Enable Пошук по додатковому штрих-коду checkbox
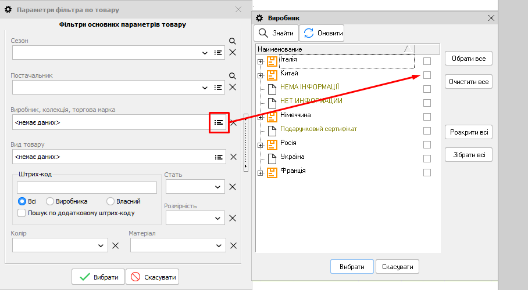This screenshot has width=528, height=290. [x=22, y=213]
